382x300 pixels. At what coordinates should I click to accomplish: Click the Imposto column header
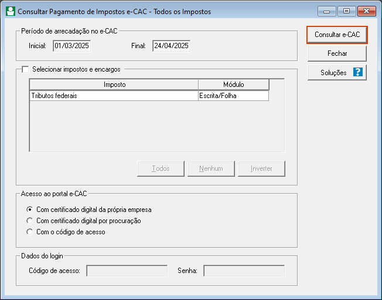pos(114,85)
